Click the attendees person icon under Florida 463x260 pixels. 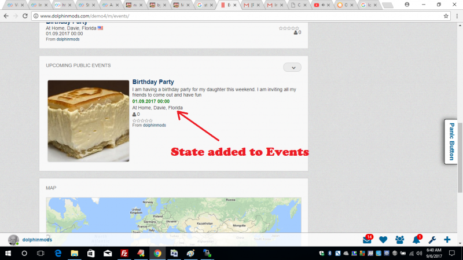[134, 114]
